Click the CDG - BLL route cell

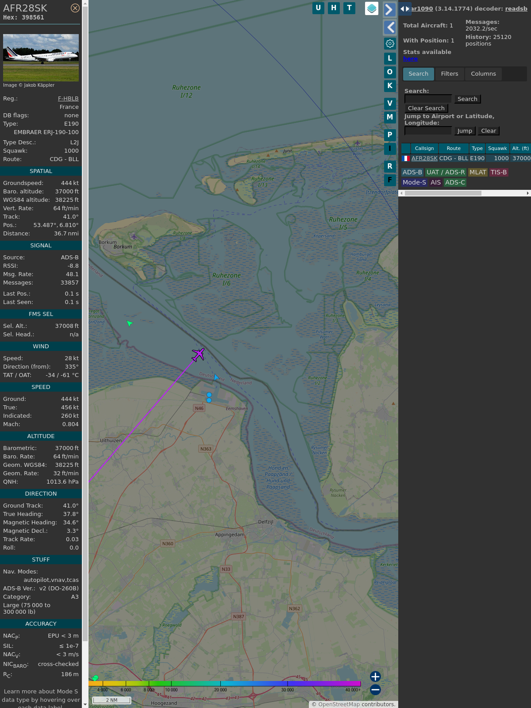coord(454,158)
